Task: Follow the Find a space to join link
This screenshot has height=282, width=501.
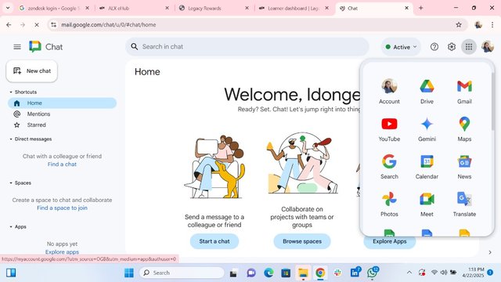Action: coord(62,208)
